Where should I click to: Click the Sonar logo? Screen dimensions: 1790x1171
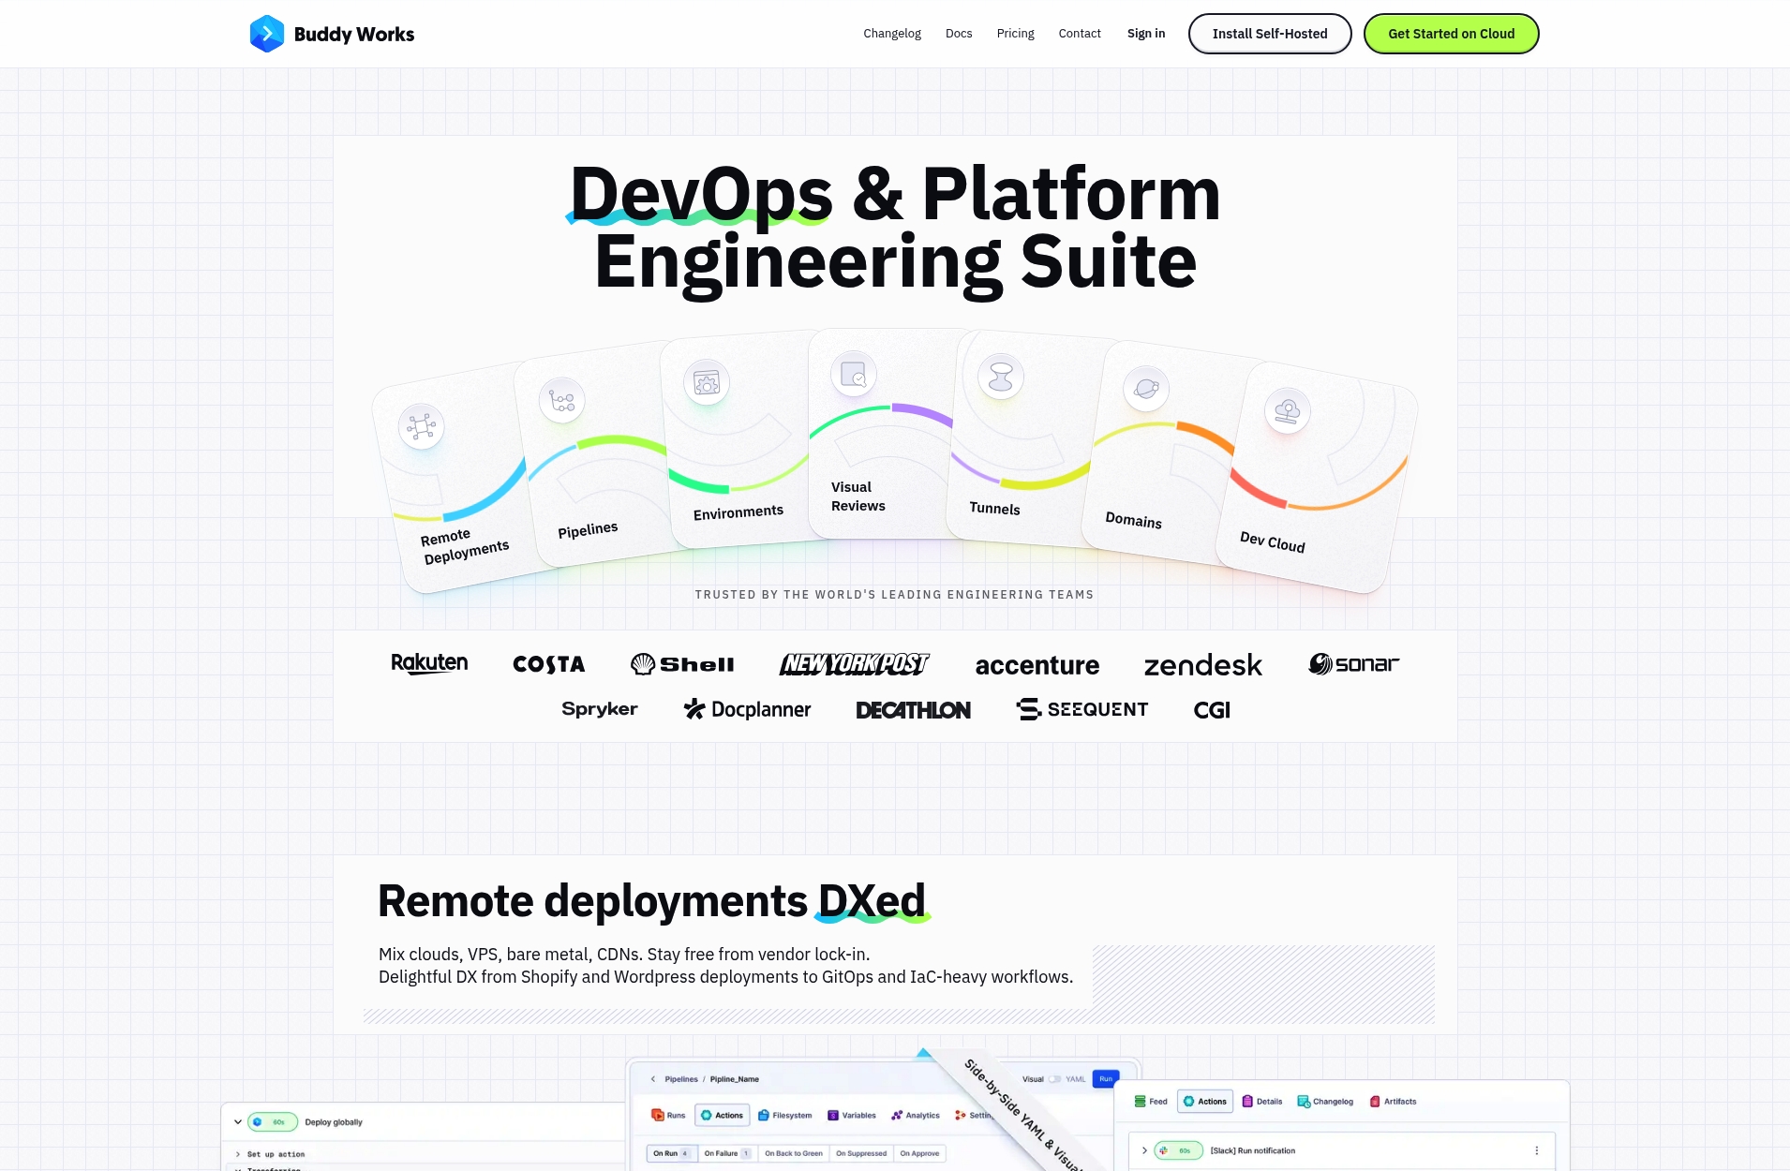1353,664
